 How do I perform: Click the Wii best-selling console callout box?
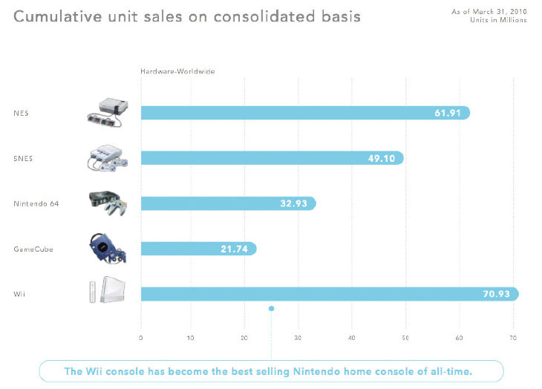pos(271,370)
